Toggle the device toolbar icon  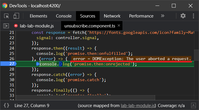(x=16, y=16)
